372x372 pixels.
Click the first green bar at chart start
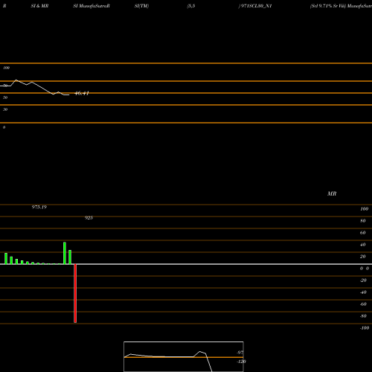[6, 259]
